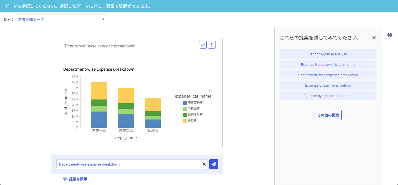398x185 pixels.
Task: Choose the Department-wise expense breakdown suggestion
Action: [328, 75]
